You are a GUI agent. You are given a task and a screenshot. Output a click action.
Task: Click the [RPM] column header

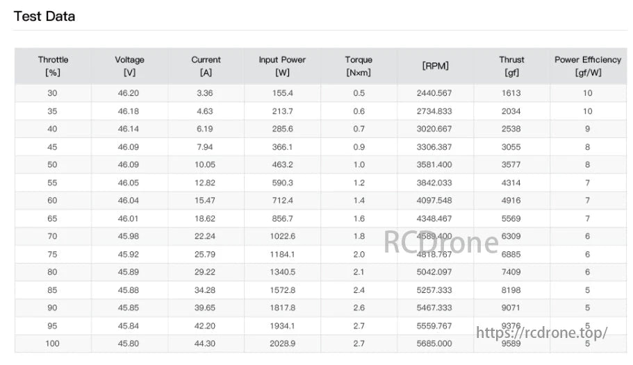tap(435, 66)
